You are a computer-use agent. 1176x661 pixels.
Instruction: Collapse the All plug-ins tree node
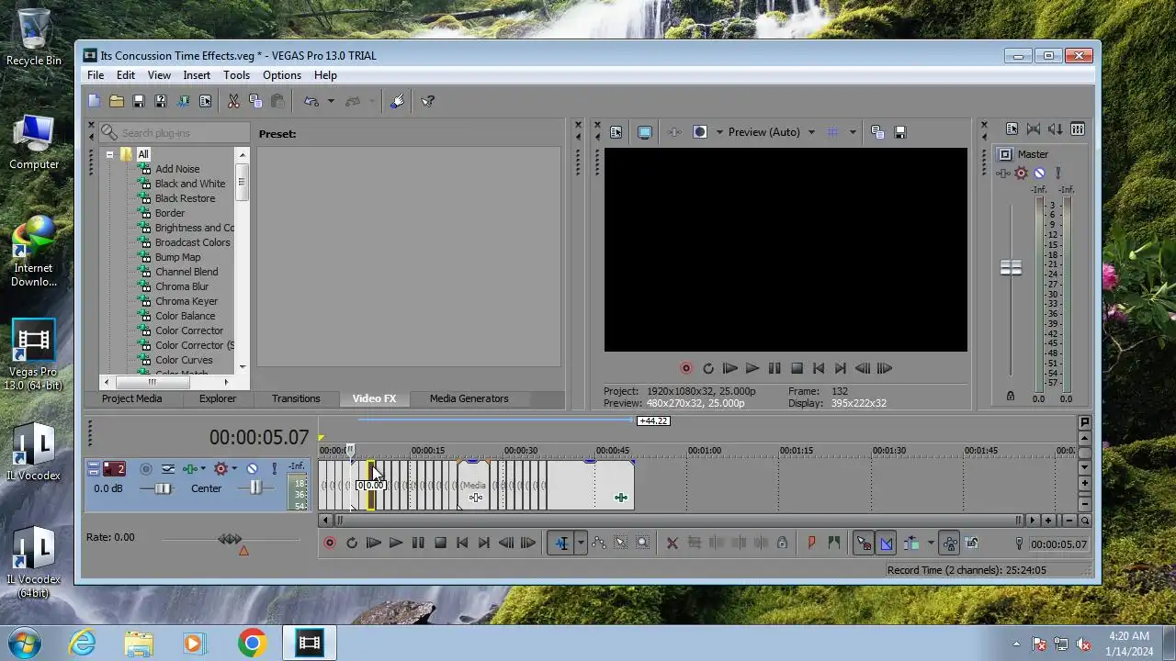coord(109,154)
